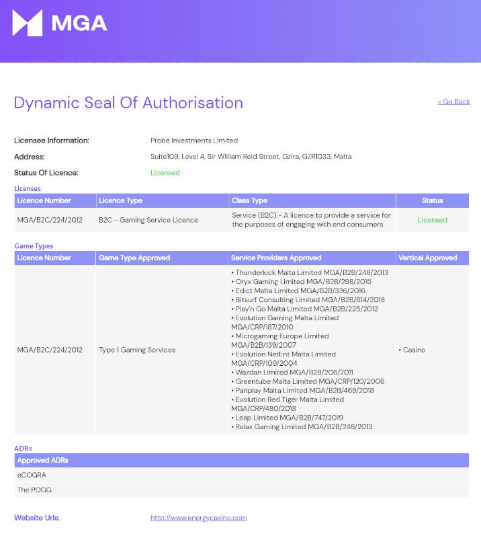The height and width of the screenshot is (538, 481).
Task: Select the Probe Investments Limited licensee name
Action: (194, 141)
